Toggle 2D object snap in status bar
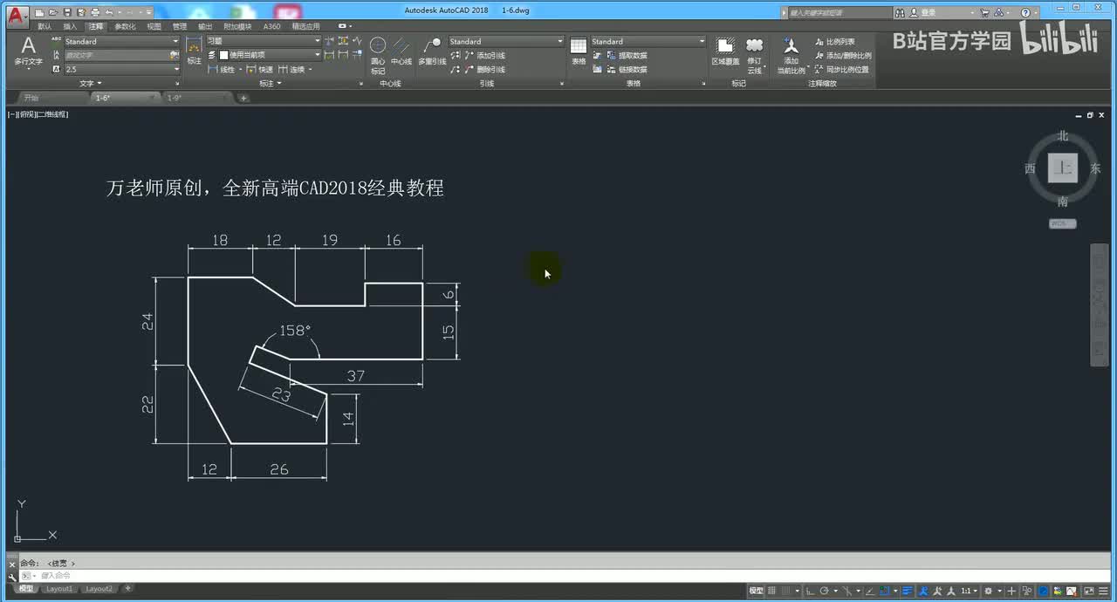Viewport: 1117px width, 602px height. 884,591
